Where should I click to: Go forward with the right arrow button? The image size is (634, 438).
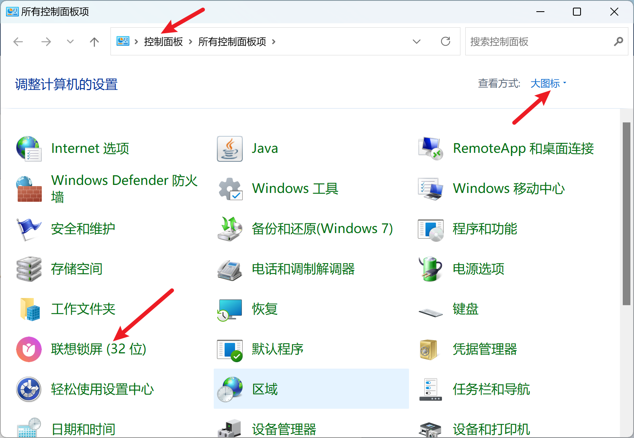pyautogui.click(x=46, y=42)
